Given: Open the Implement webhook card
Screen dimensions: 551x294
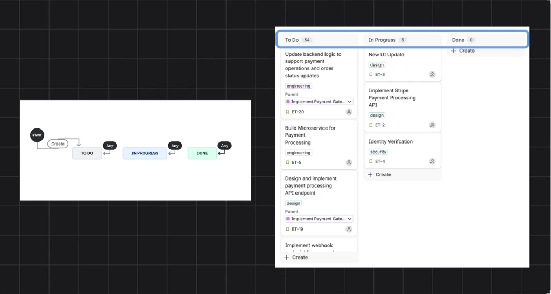Looking at the screenshot, I should [319, 245].
